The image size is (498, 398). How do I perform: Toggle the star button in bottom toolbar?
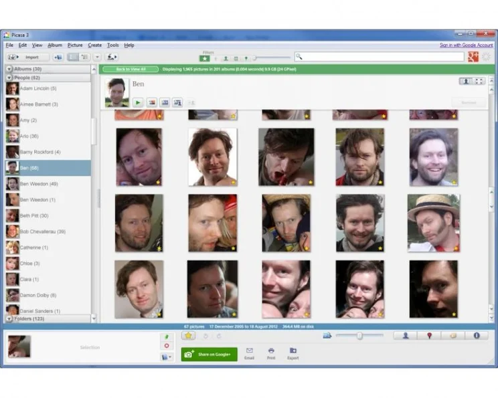[189, 336]
